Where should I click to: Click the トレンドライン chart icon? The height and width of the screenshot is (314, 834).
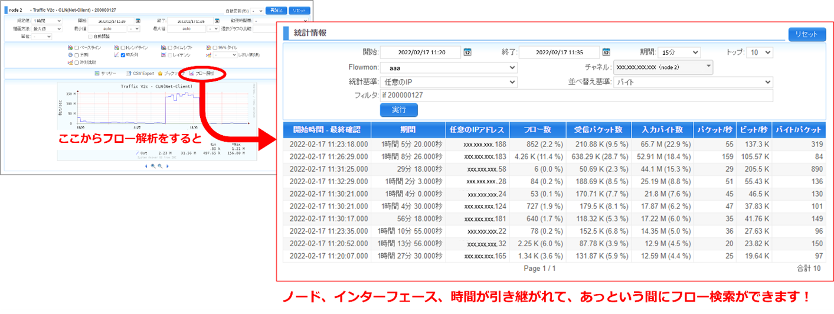point(117,48)
